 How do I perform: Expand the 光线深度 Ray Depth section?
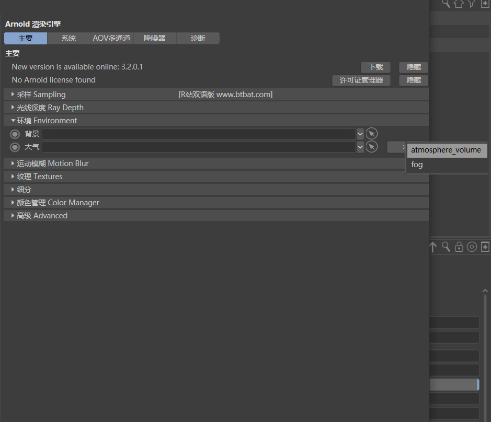click(x=216, y=108)
